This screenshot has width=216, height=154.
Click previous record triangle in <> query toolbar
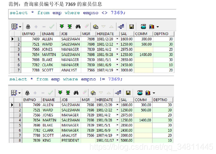click(111, 27)
